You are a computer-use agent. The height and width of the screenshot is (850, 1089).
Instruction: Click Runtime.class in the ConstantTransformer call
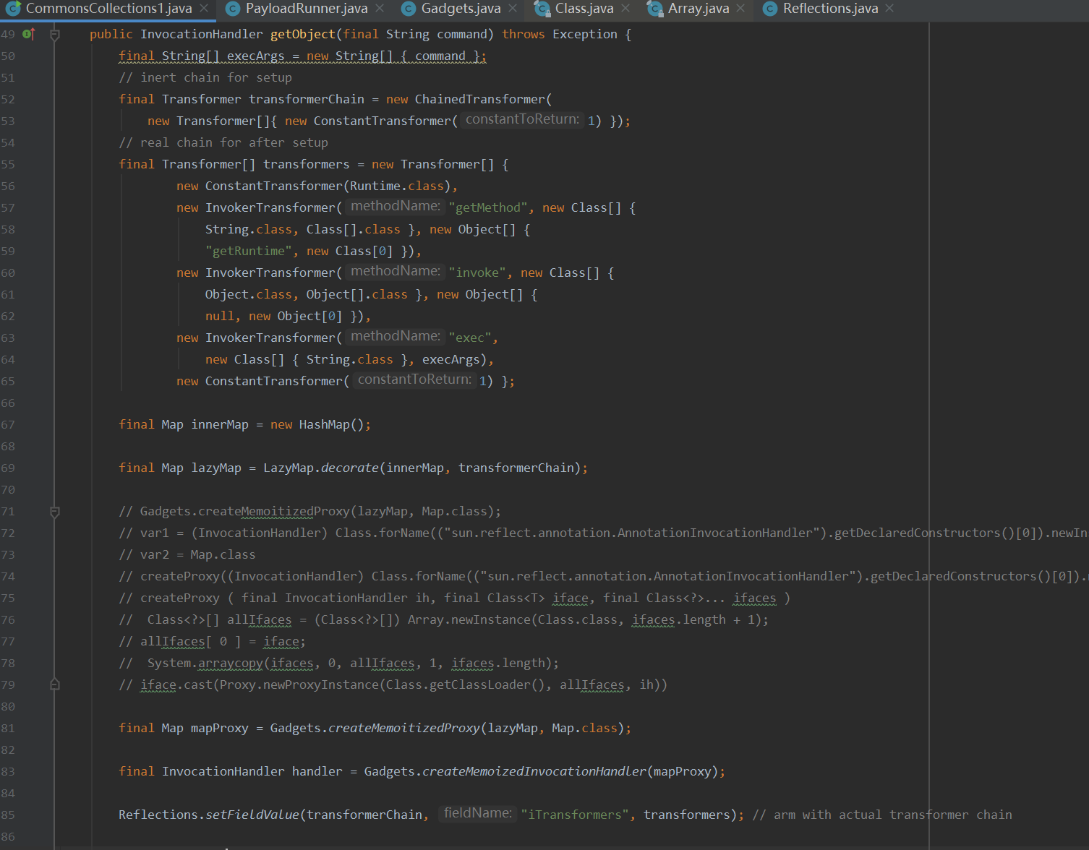pos(397,186)
